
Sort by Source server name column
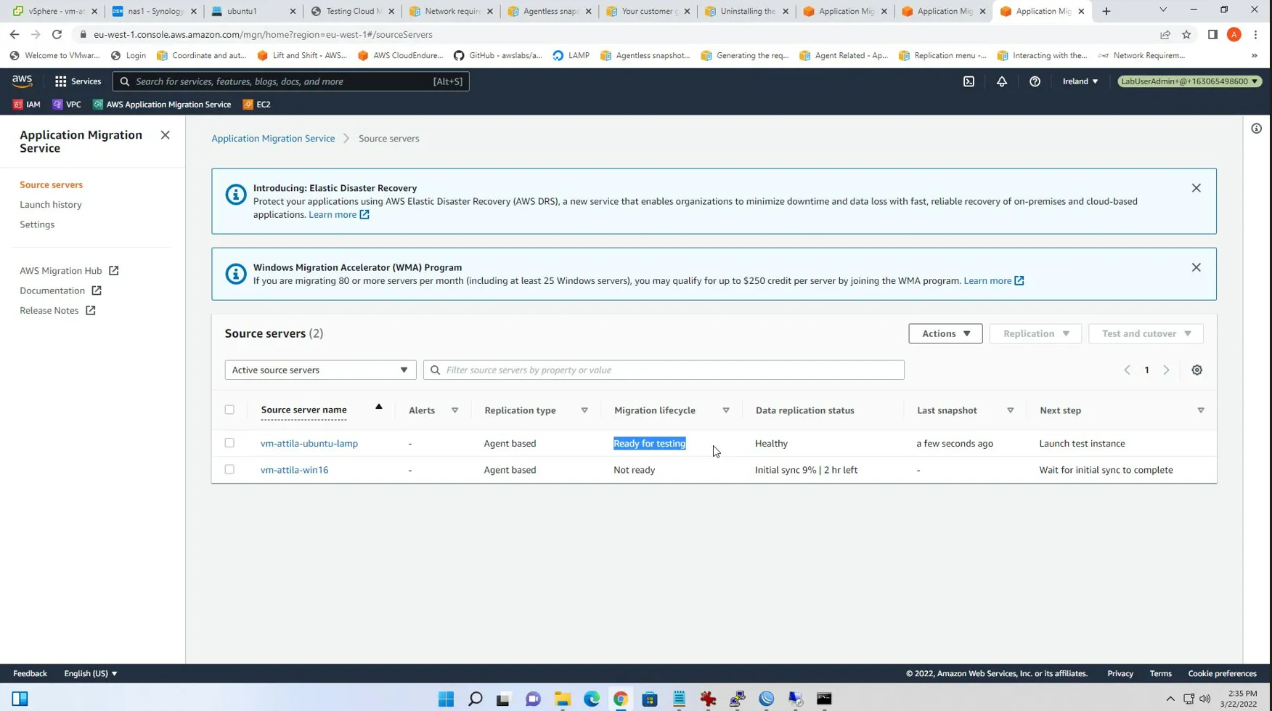tap(303, 410)
